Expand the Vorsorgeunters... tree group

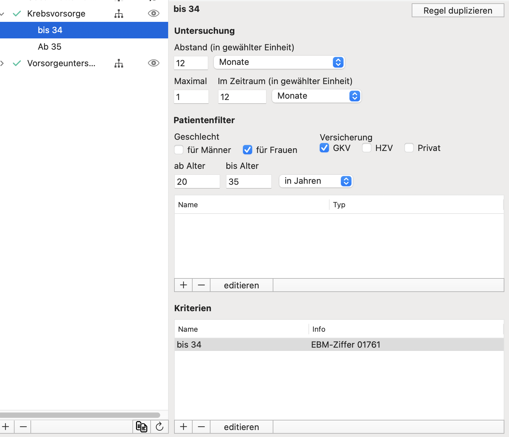click(2, 63)
